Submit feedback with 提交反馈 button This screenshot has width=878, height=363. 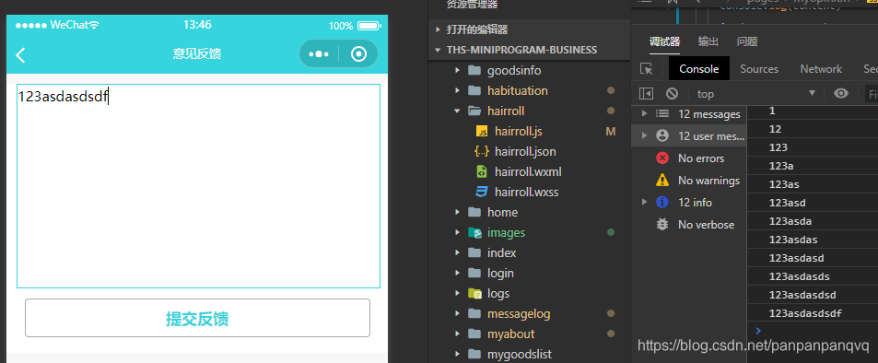point(198,318)
